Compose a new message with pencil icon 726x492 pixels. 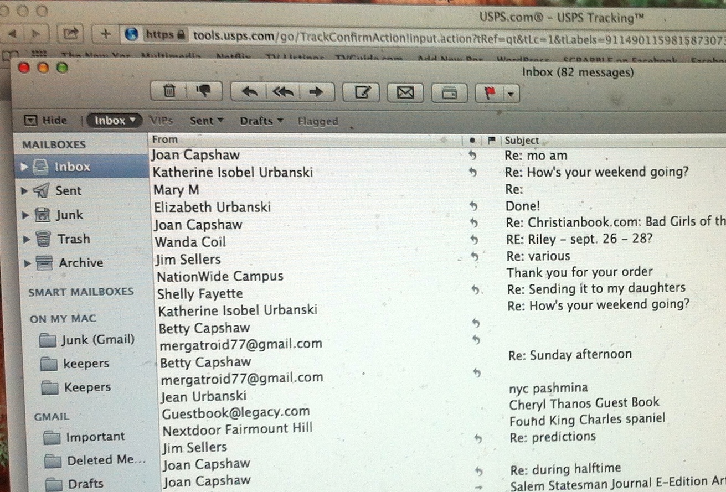361,93
